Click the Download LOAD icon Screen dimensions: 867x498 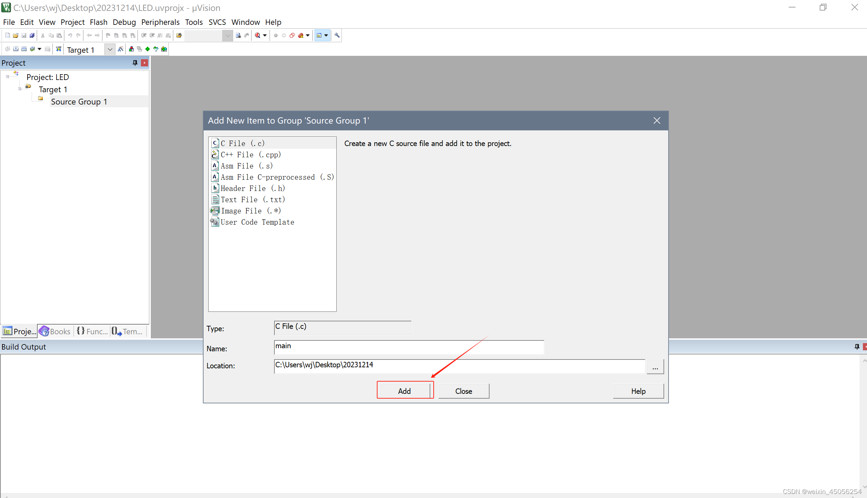point(59,49)
